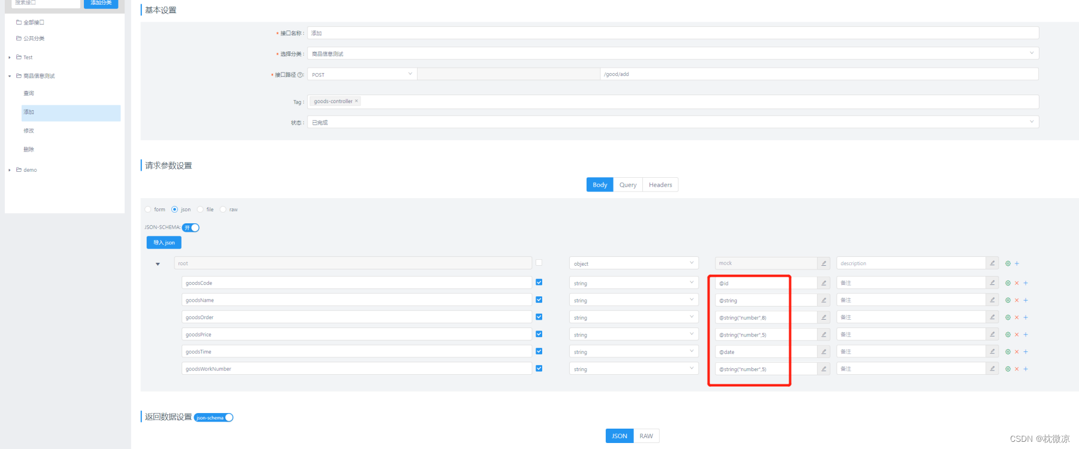This screenshot has height=449, width=1079.
Task: Add a field after goodsWorkNumber row
Action: point(1026,369)
